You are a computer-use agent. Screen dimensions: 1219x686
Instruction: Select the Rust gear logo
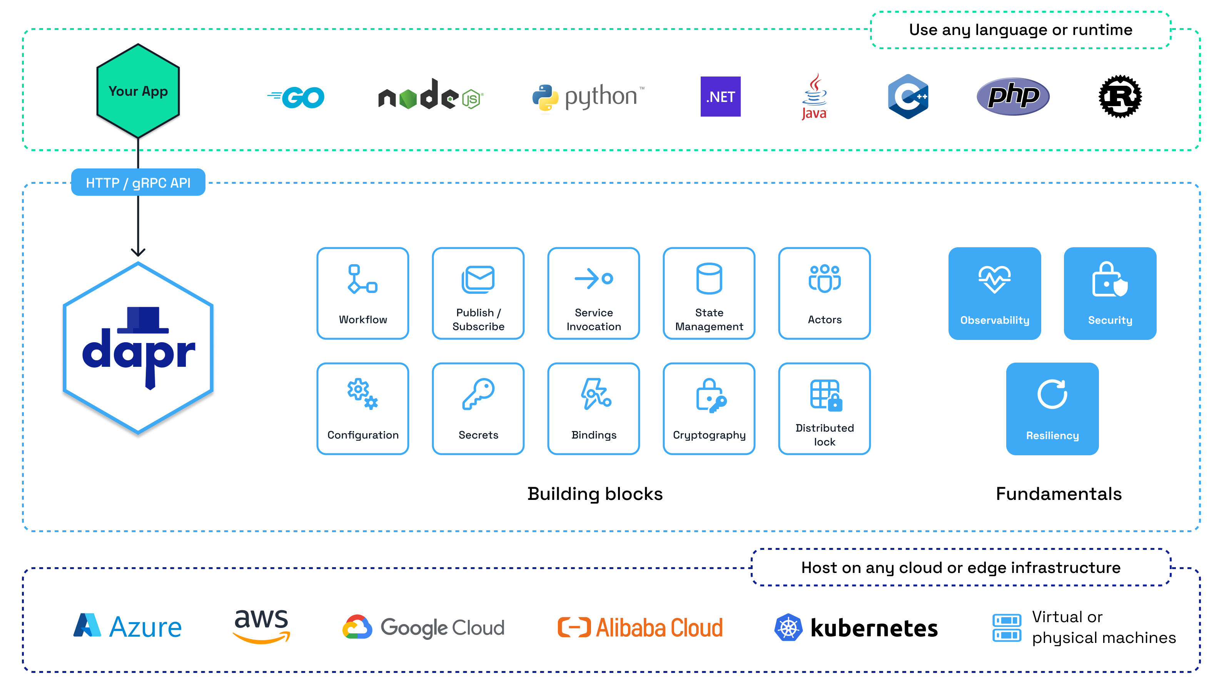point(1120,97)
